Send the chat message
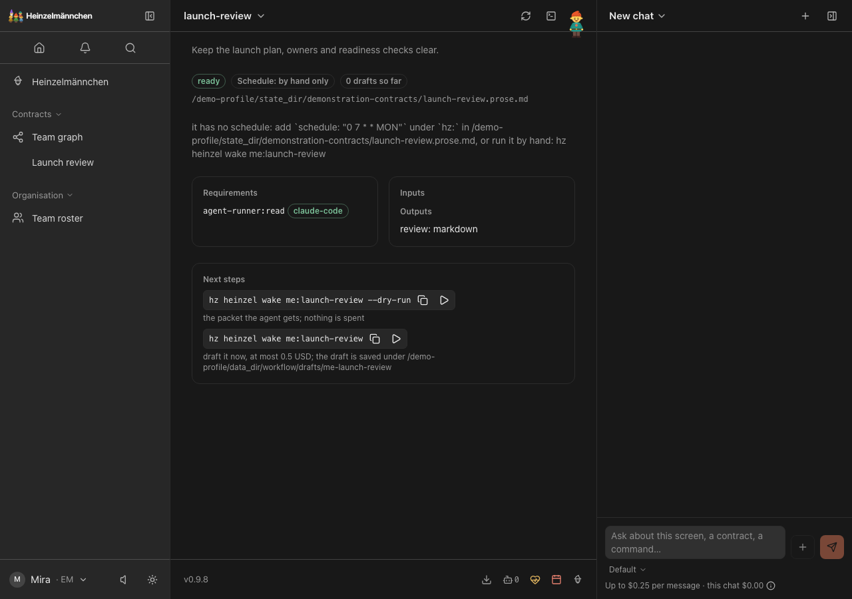Image resolution: width=852 pixels, height=599 pixels. coord(832,547)
